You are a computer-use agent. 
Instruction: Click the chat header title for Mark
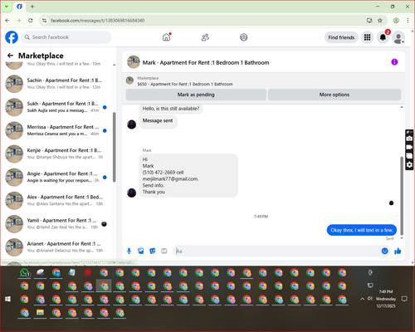206,62
